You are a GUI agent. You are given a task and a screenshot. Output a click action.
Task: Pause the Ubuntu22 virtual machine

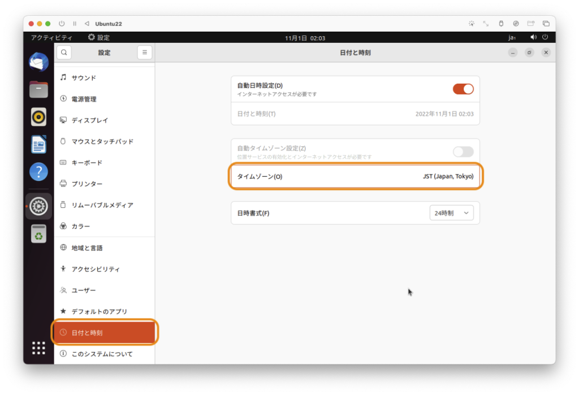75,24
